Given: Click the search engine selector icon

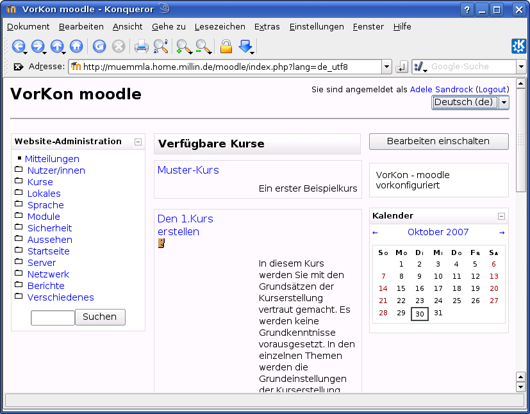Looking at the screenshot, I should 420,67.
